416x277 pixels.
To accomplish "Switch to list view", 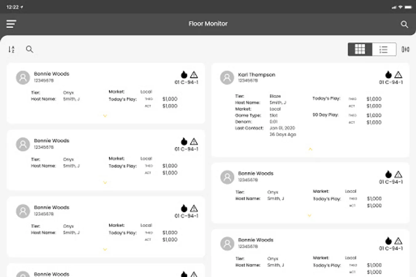I will click(x=384, y=49).
